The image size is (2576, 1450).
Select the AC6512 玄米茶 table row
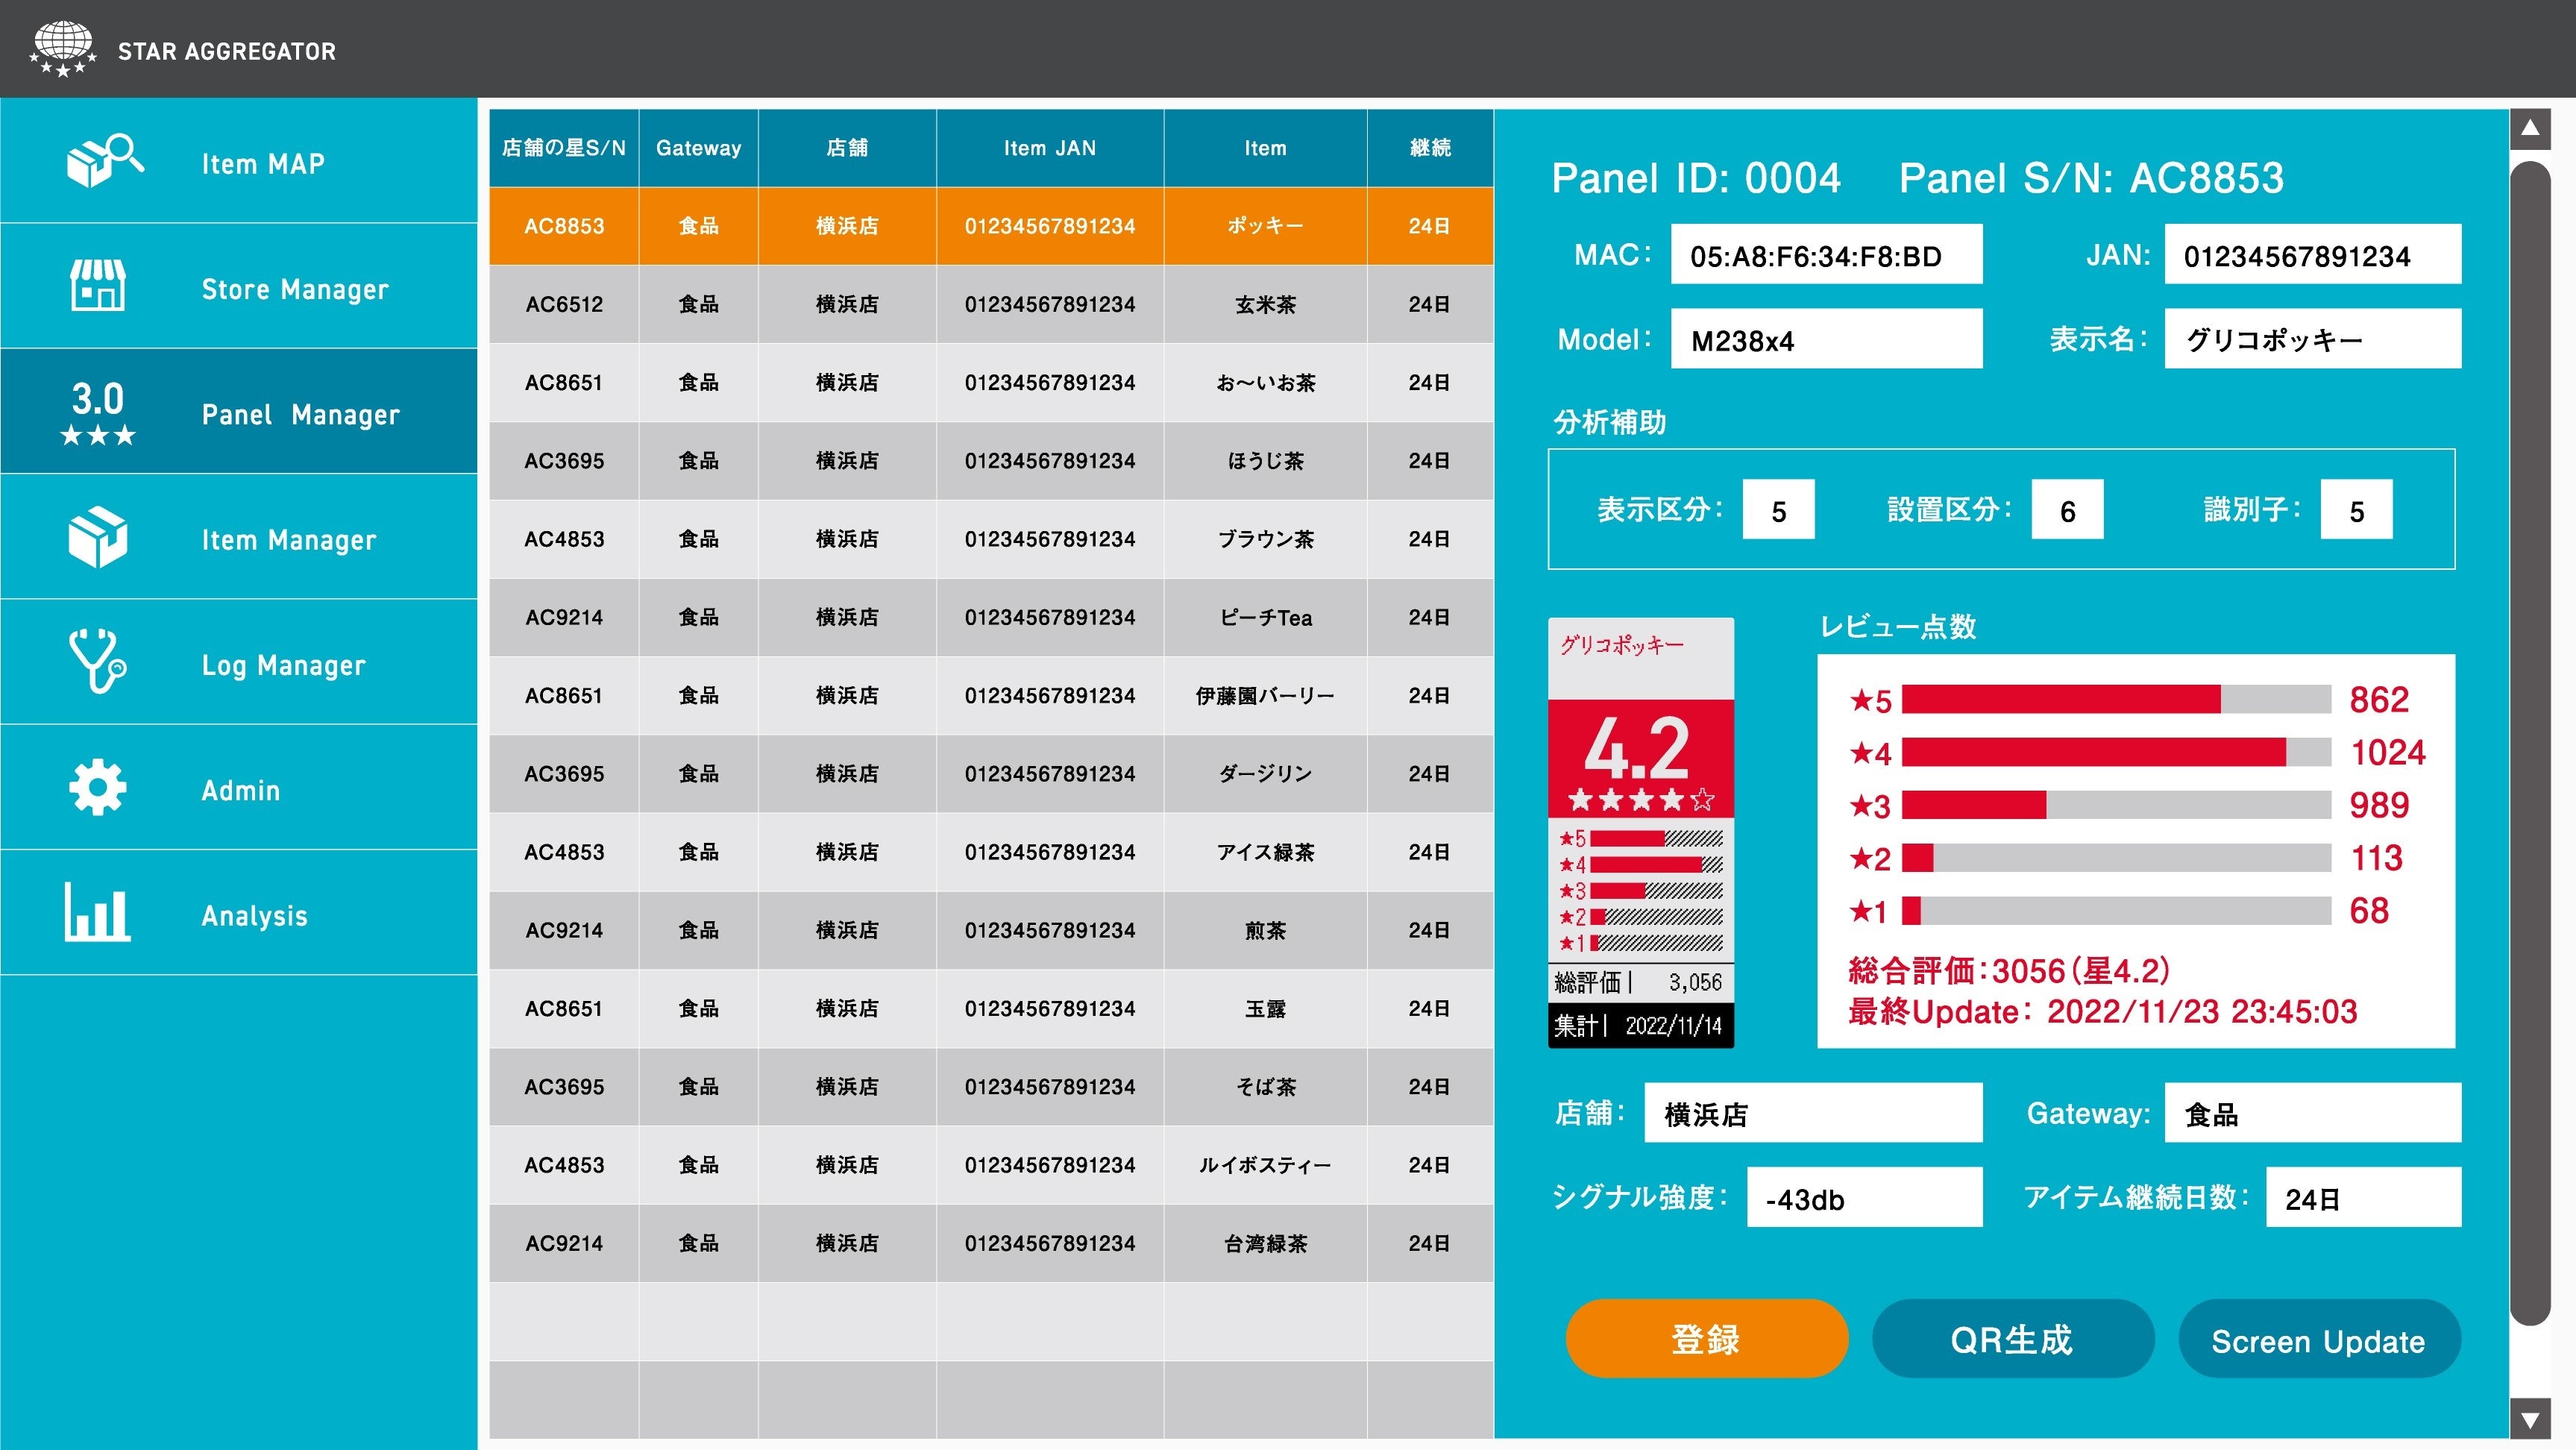click(990, 304)
